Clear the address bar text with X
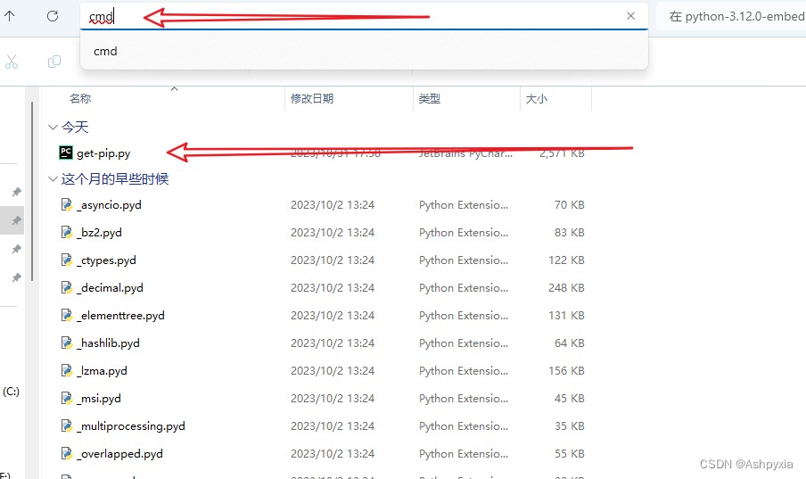Viewport: 806px width, 479px height. [630, 16]
